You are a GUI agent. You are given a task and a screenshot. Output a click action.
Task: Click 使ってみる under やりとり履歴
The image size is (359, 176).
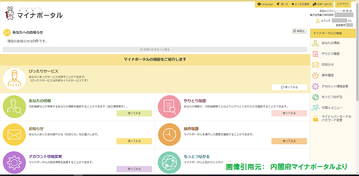[x=289, y=113]
